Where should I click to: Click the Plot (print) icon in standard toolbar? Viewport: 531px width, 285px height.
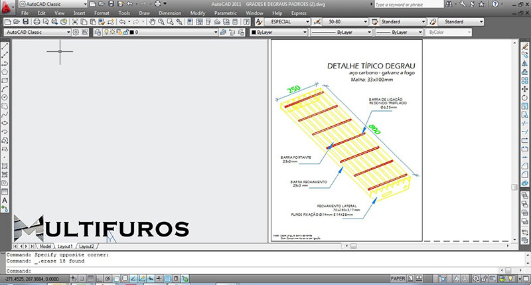tap(38, 22)
